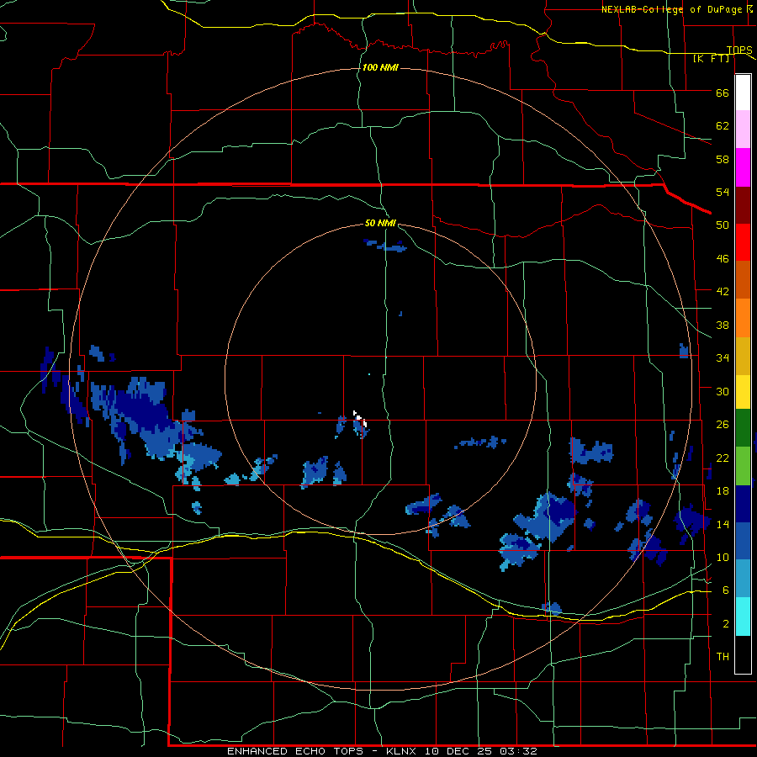Pick the bright orange legend swatch
Screen dimensions: 757x757
(x=743, y=318)
